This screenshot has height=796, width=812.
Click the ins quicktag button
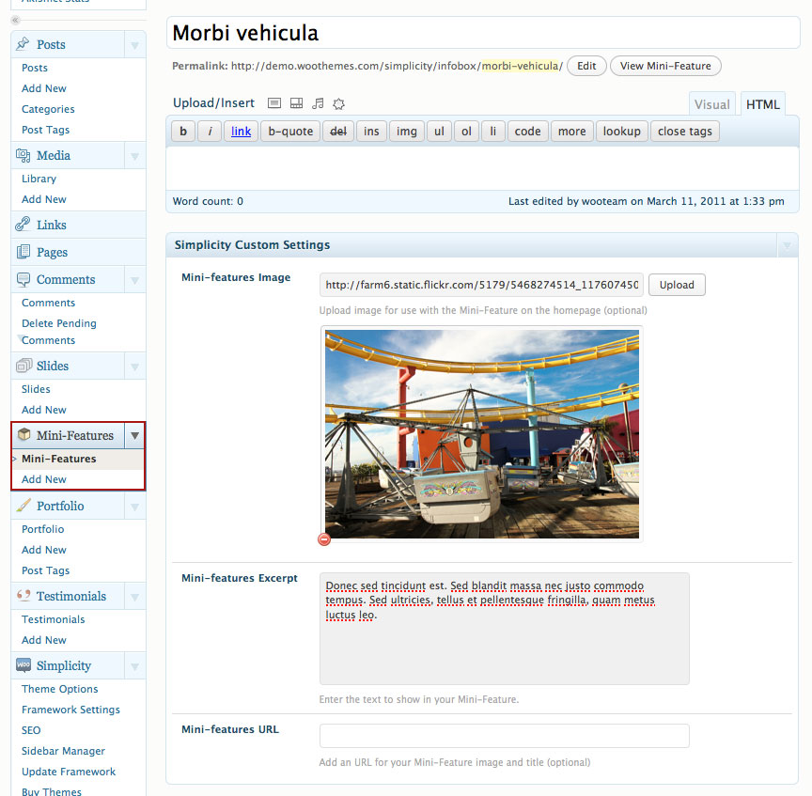pyautogui.click(x=371, y=131)
